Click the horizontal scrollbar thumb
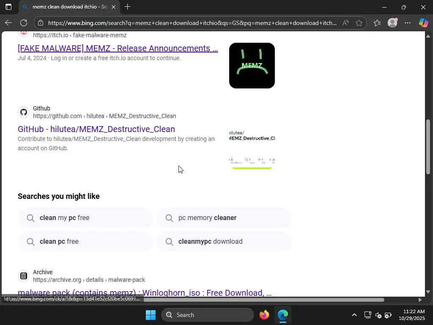The image size is (433, 325). (264, 300)
